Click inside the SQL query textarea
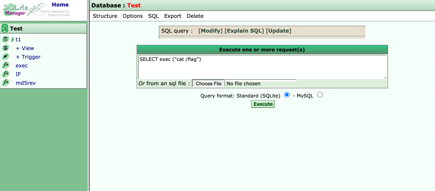The width and height of the screenshot is (435, 191). pyautogui.click(x=262, y=67)
